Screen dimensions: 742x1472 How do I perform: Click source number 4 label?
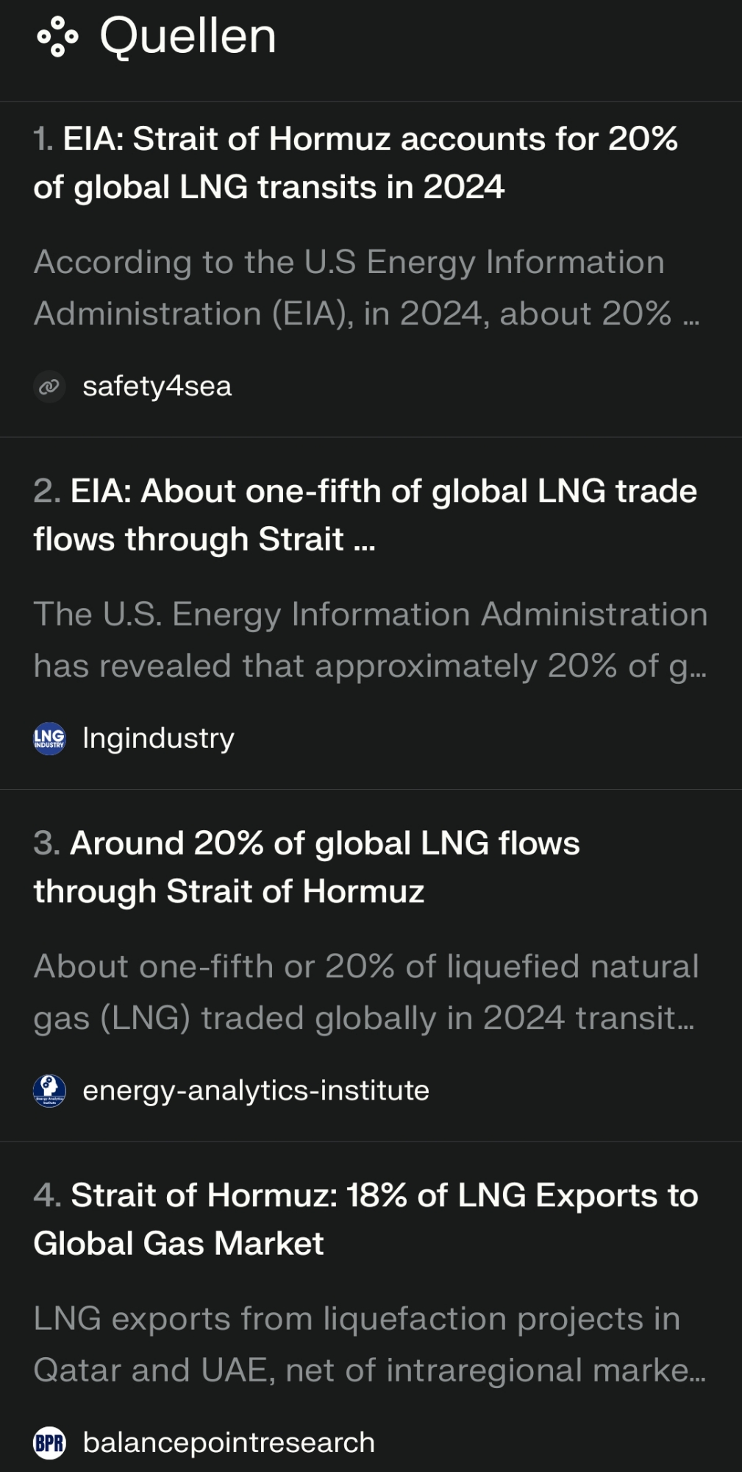[47, 1195]
